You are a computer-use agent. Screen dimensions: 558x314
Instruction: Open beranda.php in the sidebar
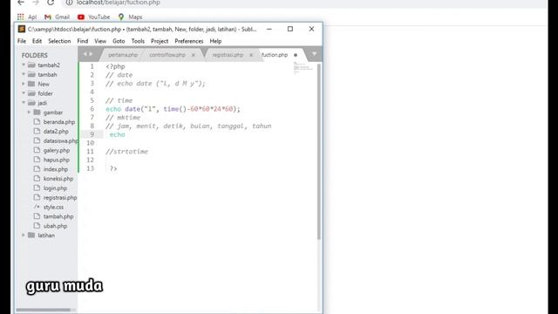[x=59, y=122]
